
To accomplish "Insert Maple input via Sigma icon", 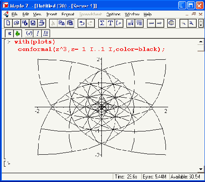I will point(102,23).
